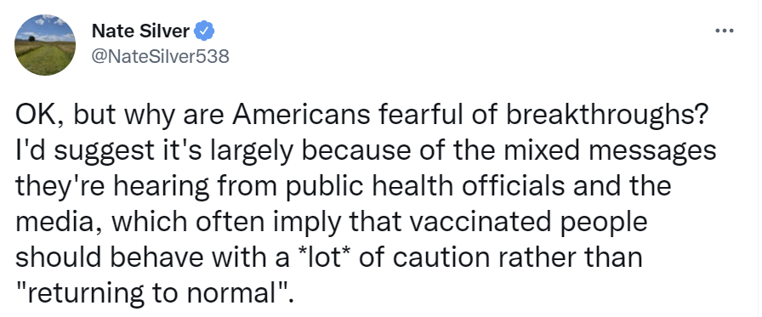The width and height of the screenshot is (762, 317).
Task: Open the @NateSilver538 handle link
Action: (x=161, y=56)
